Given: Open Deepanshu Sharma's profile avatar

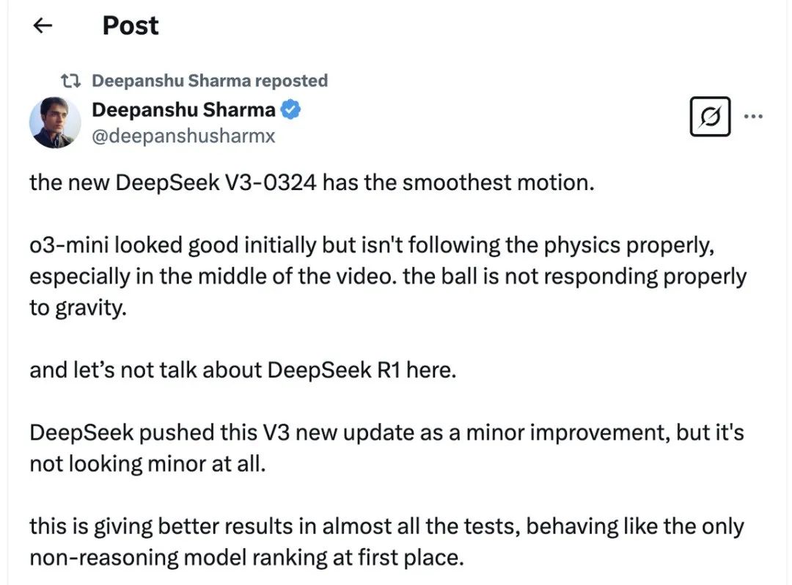Looking at the screenshot, I should coord(55,121).
